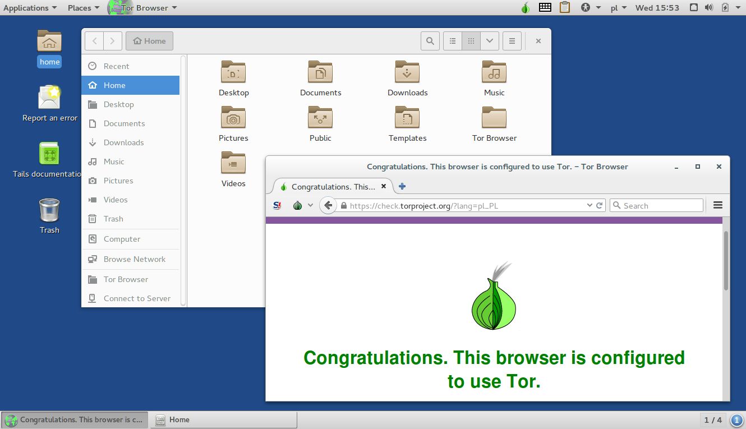This screenshot has height=429, width=746.
Task: Reload the current page in Tor Browser
Action: [x=600, y=205]
